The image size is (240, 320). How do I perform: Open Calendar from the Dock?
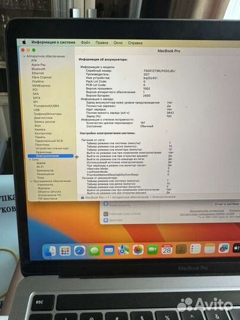pos(167,249)
